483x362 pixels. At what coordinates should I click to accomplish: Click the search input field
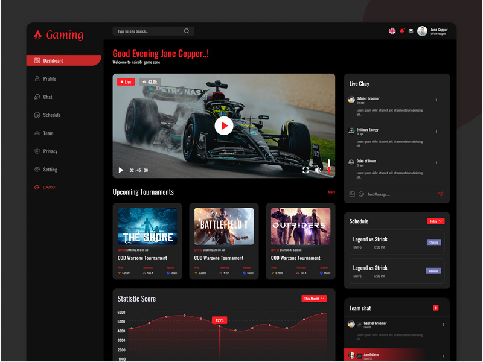coord(151,30)
